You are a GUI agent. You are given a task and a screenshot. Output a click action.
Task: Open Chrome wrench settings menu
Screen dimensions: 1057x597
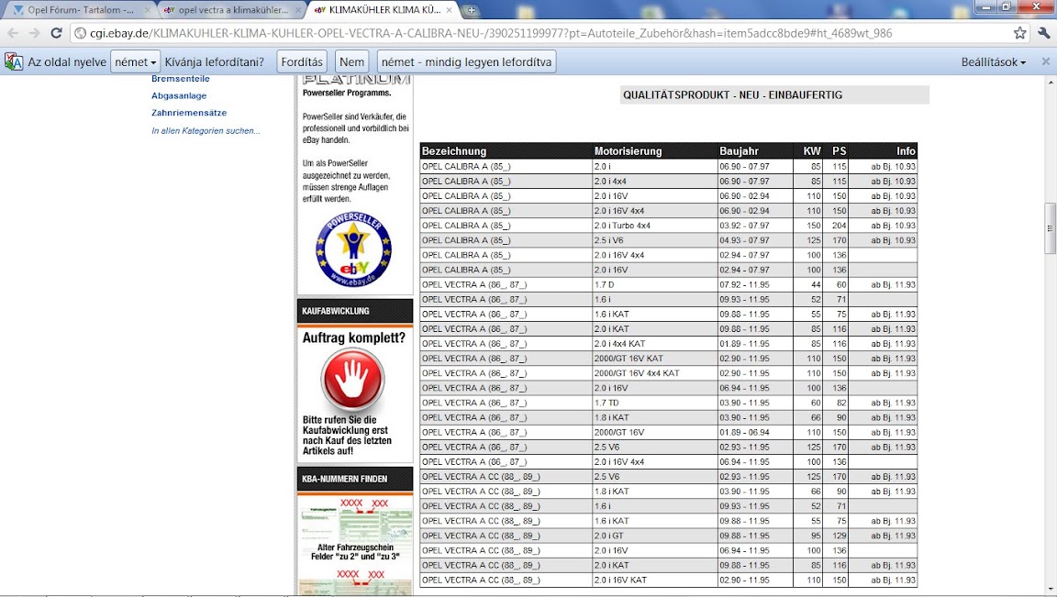point(1043,33)
